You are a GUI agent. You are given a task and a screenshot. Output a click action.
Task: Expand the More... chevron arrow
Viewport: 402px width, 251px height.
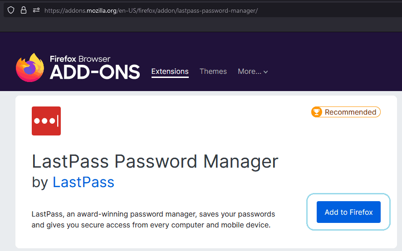(x=265, y=72)
